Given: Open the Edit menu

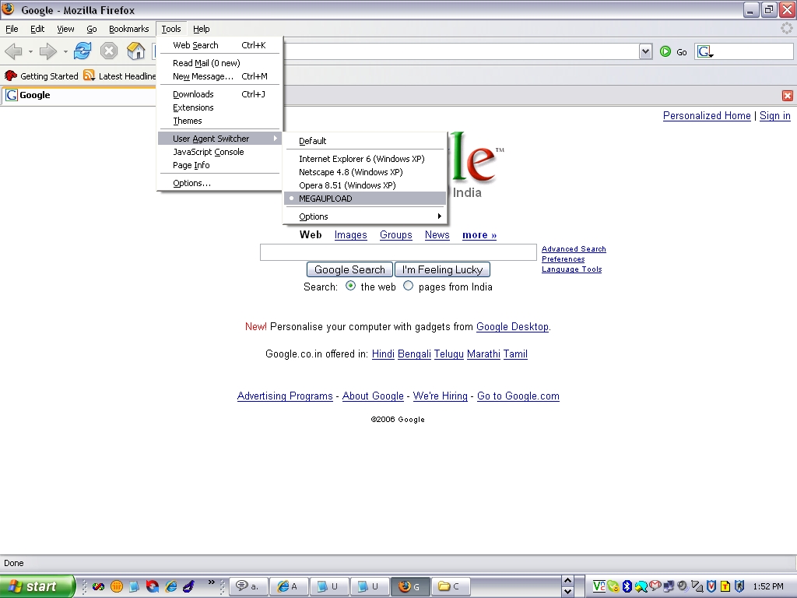Looking at the screenshot, I should click(x=37, y=29).
